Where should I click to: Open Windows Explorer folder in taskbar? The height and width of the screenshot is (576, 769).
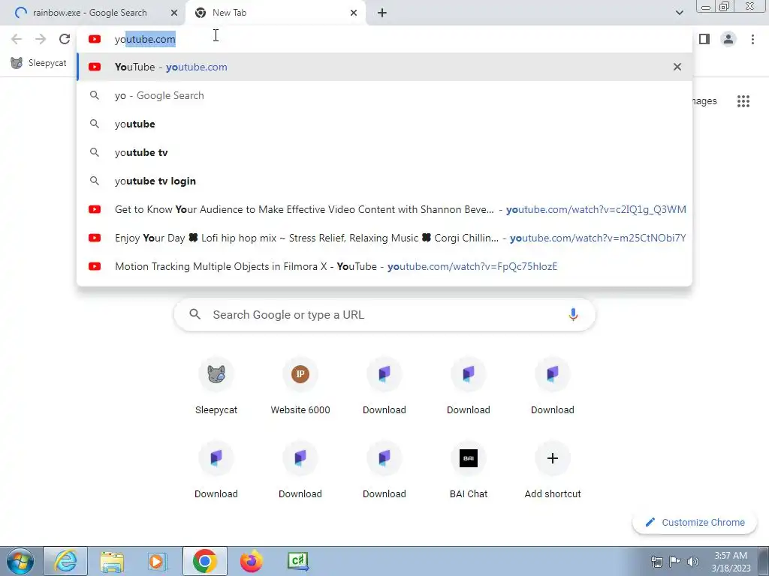tap(112, 561)
